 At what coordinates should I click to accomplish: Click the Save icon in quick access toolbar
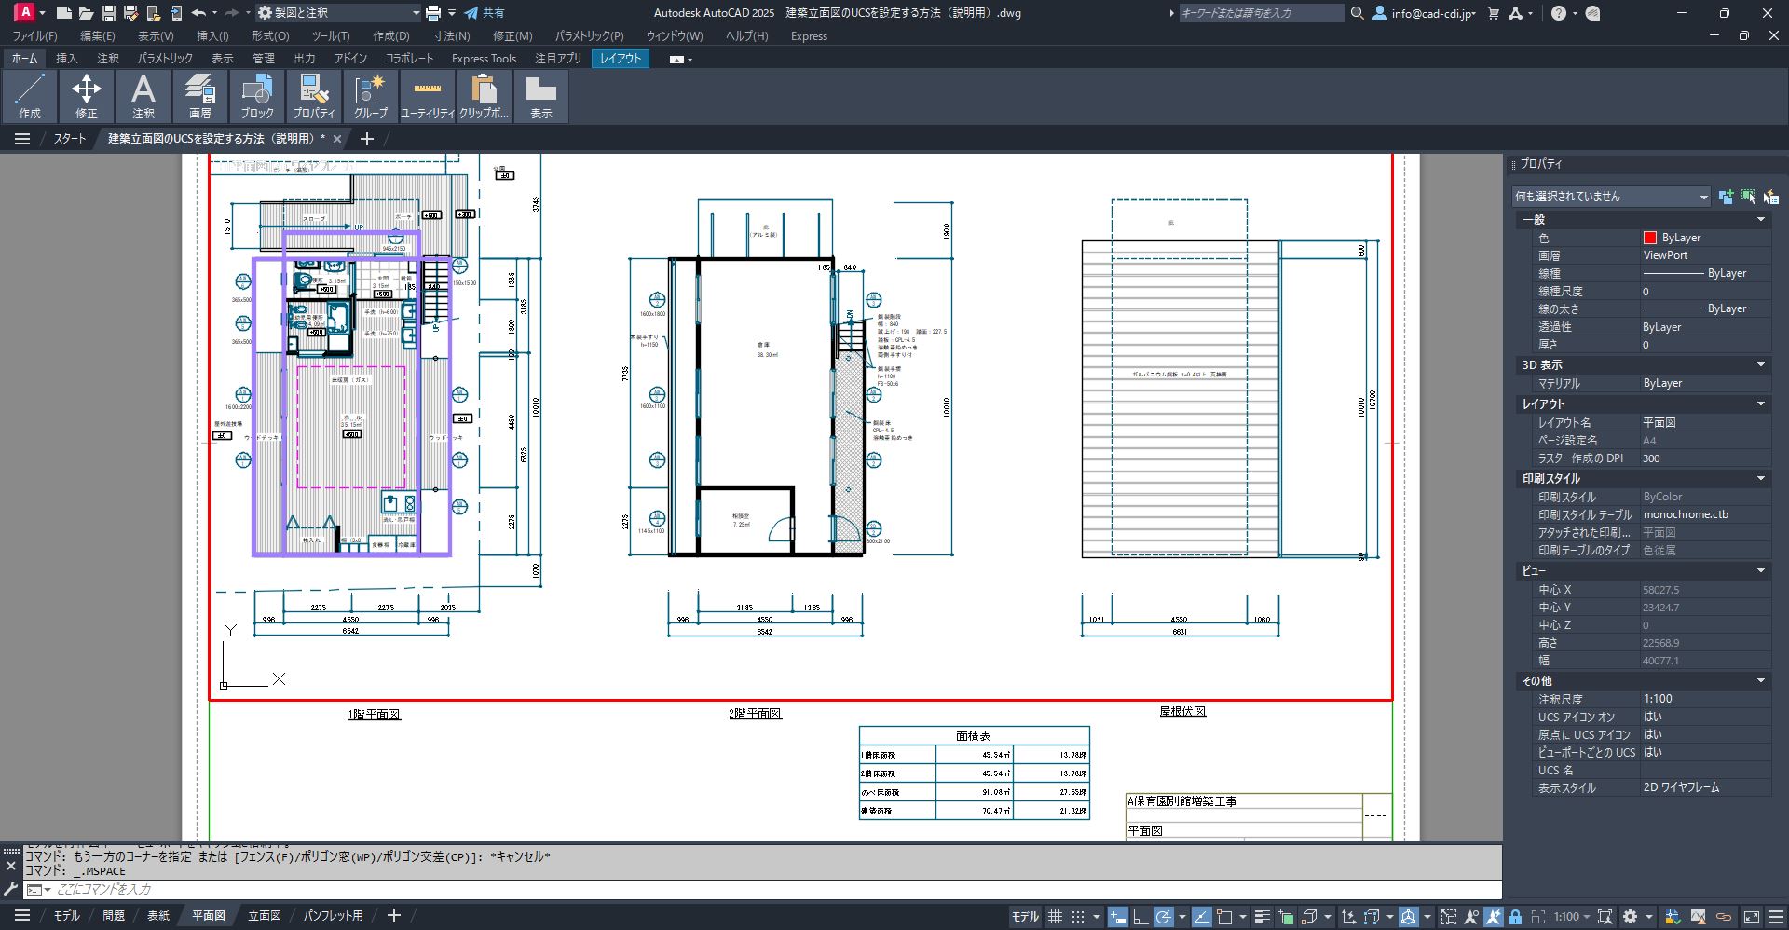(109, 13)
